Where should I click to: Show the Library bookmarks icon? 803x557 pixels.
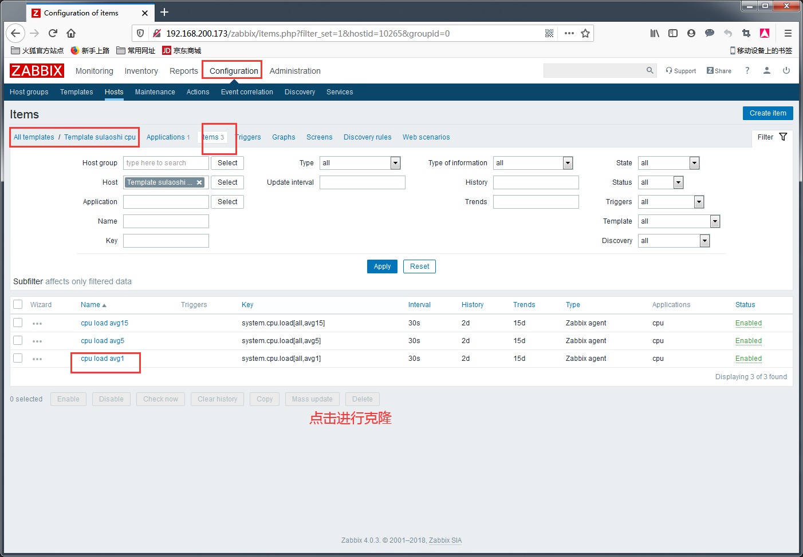[x=655, y=33]
